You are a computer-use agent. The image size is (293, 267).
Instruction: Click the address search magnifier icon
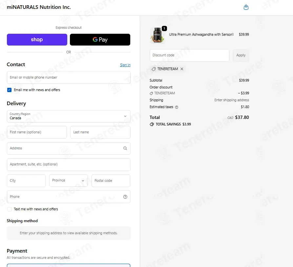125,148
